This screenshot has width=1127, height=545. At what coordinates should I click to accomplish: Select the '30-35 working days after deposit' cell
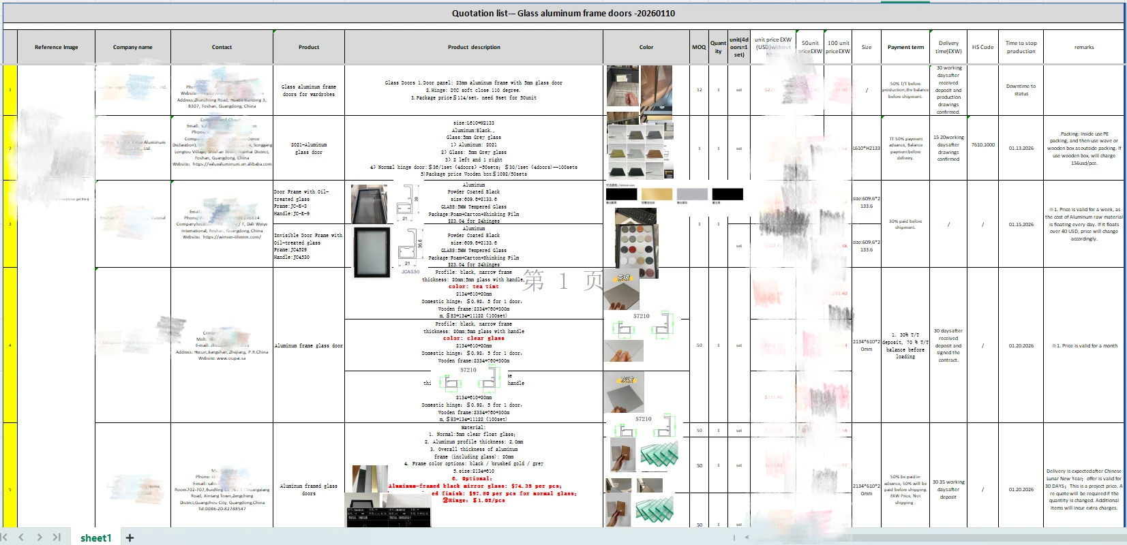[x=948, y=489]
